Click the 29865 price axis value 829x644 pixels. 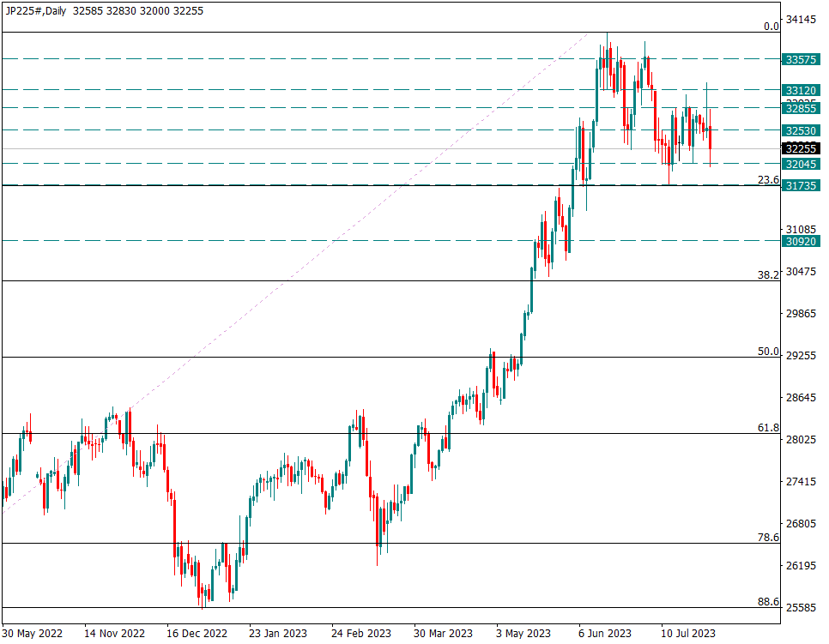click(x=801, y=314)
